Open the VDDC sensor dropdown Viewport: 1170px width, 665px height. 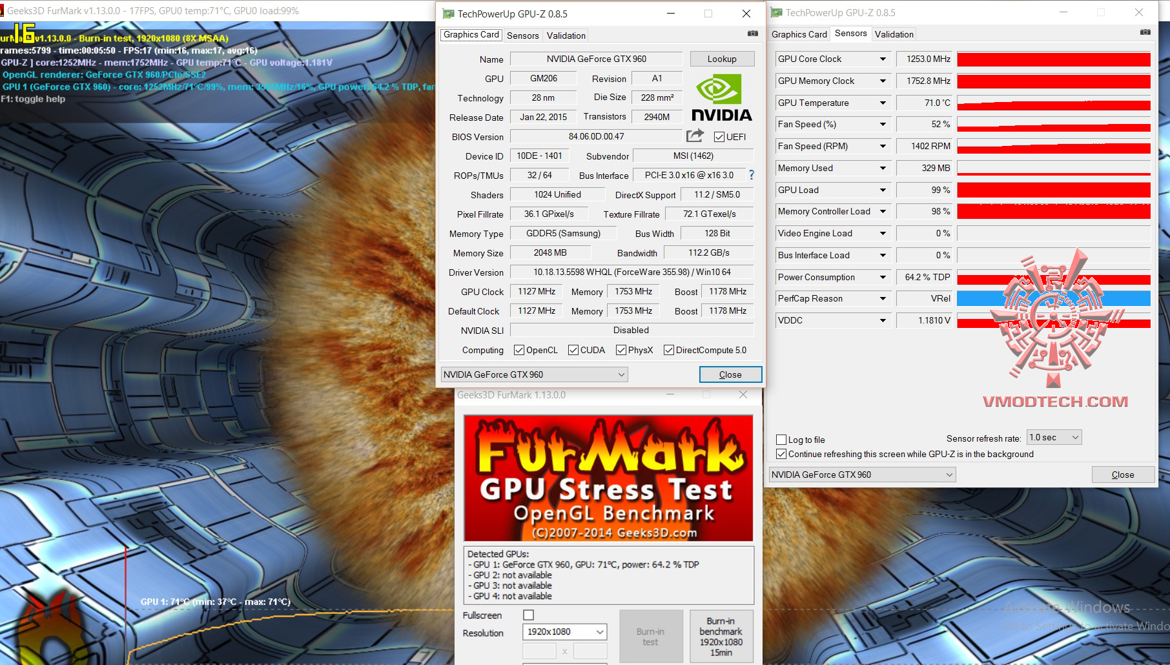pos(883,321)
